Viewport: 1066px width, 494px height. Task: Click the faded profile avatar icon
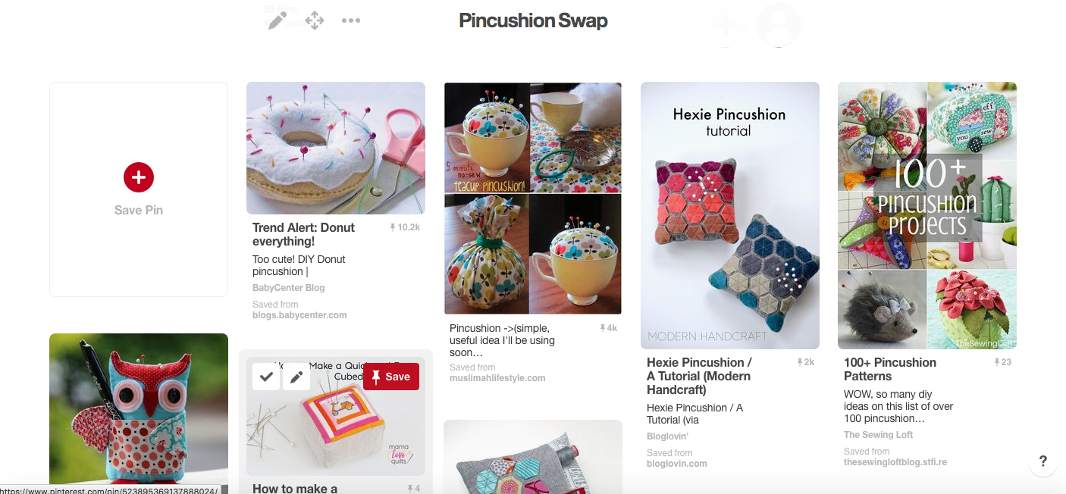click(x=779, y=25)
